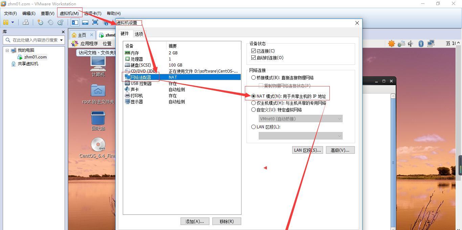Switch to the 硬件 tab in settings dialog
The height and width of the screenshot is (230, 462).
(125, 33)
